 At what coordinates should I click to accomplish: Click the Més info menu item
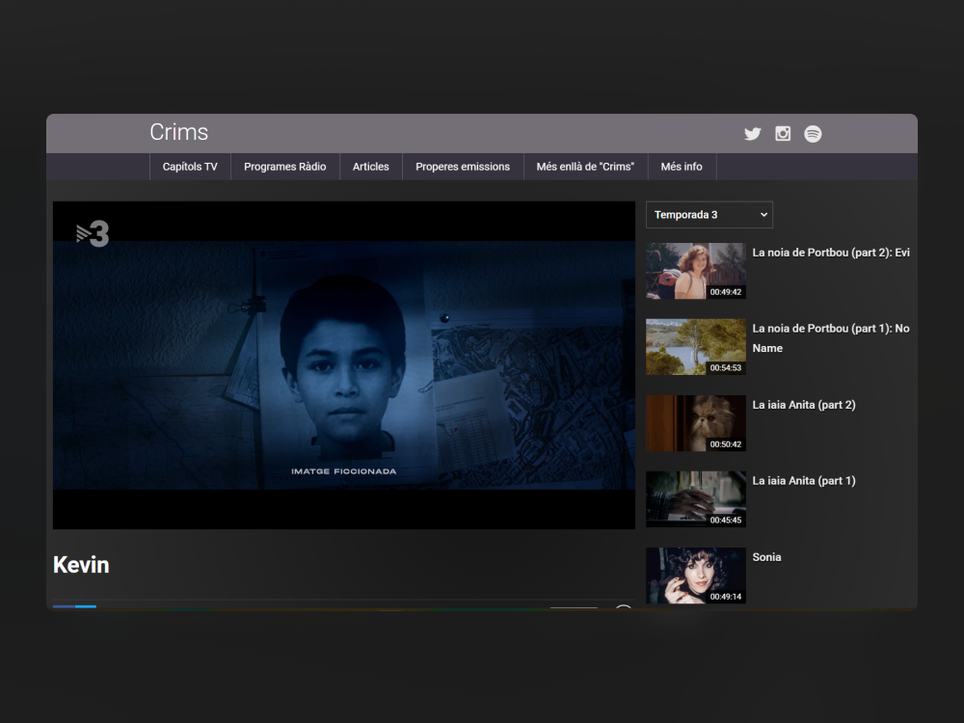click(682, 167)
